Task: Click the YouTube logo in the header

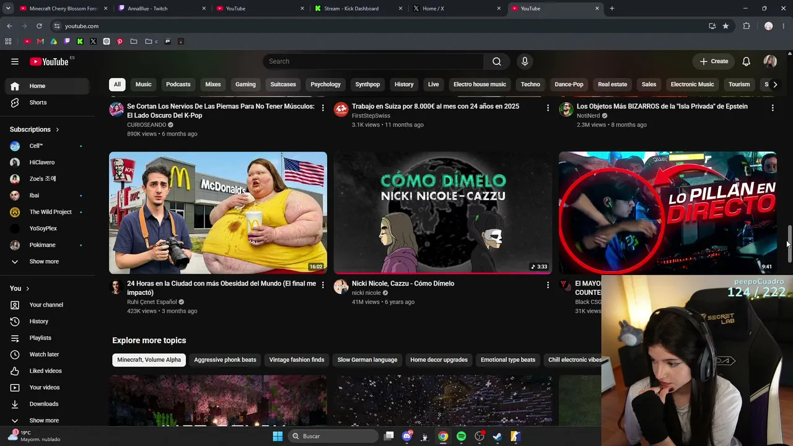Action: pos(49,61)
